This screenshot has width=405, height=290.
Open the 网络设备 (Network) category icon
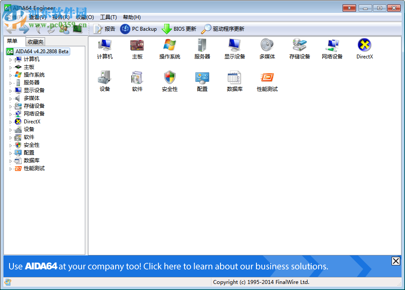[x=332, y=49]
